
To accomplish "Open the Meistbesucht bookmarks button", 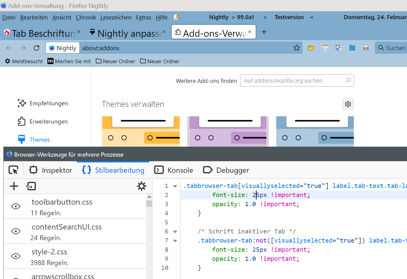I will pyautogui.click(x=24, y=61).
